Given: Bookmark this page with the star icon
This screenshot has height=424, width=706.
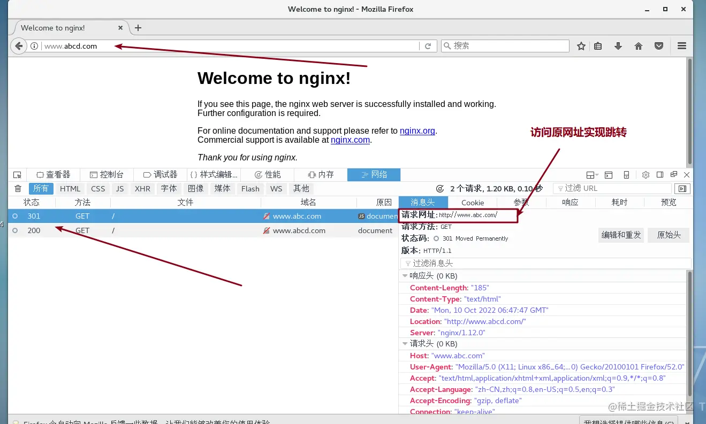Looking at the screenshot, I should 581,46.
